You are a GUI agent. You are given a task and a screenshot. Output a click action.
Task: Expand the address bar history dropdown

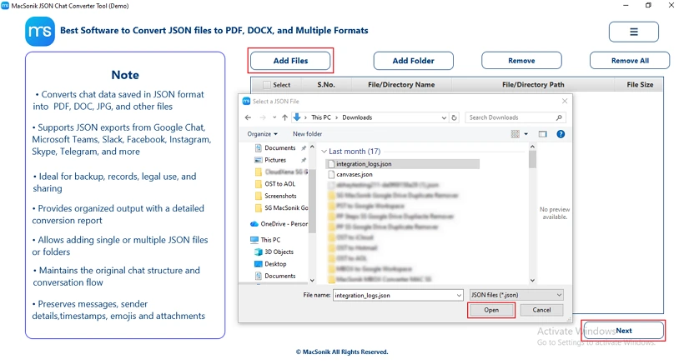coord(444,117)
